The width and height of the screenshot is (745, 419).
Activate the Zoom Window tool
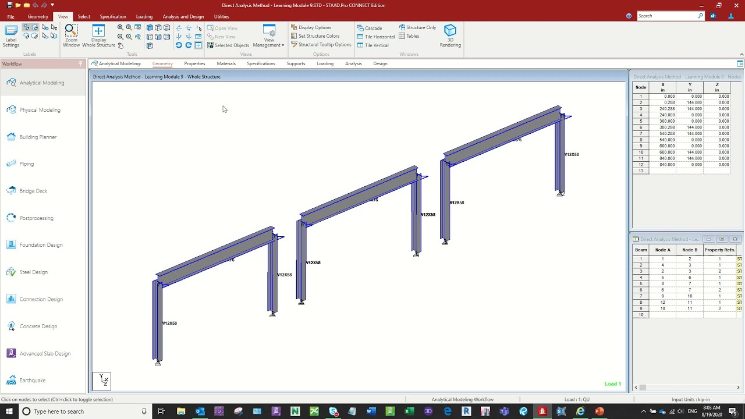click(x=71, y=36)
